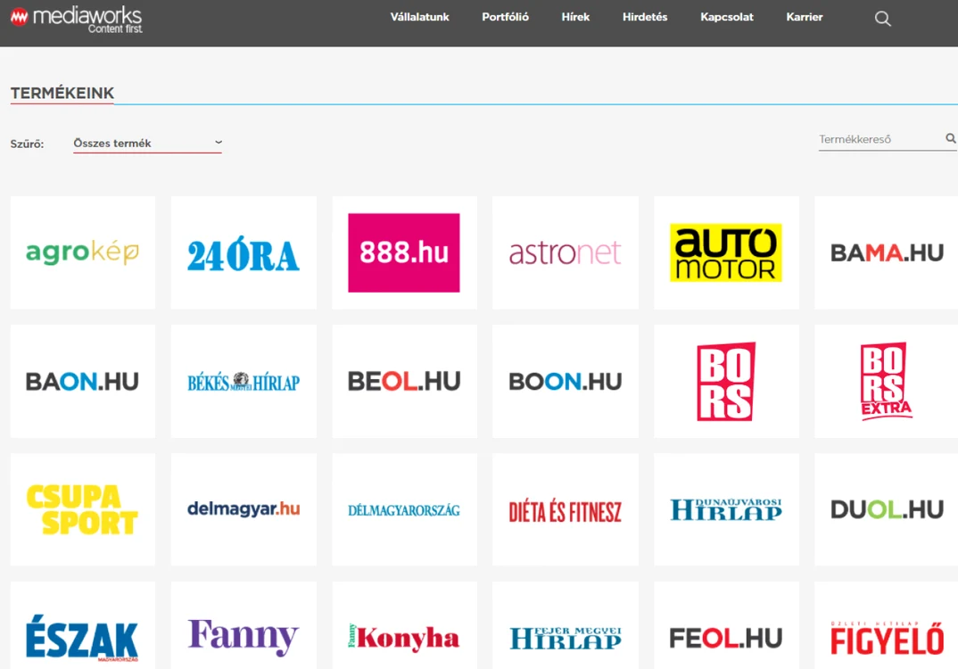Viewport: 958px width, 669px height.
Task: Open the Diéta és Fitnesz tile
Action: click(x=566, y=509)
